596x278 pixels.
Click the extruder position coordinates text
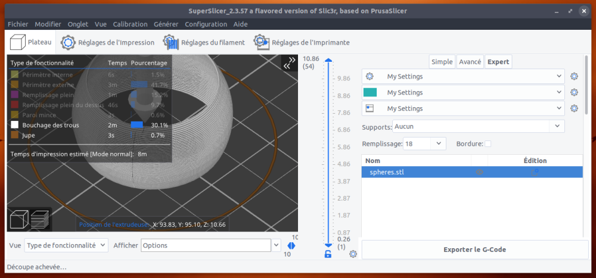pyautogui.click(x=189, y=224)
